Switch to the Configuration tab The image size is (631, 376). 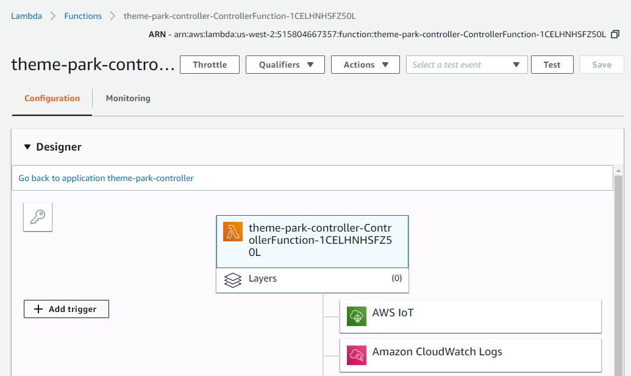[52, 98]
